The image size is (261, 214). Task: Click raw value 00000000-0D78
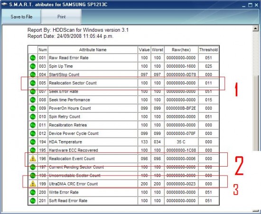181,74
